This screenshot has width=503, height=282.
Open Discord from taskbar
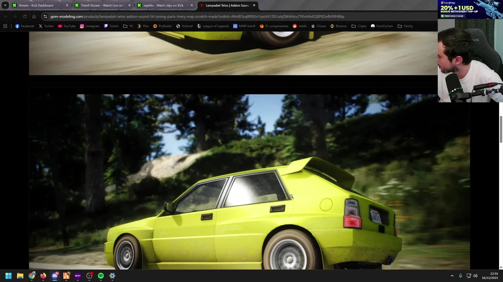pos(55,276)
